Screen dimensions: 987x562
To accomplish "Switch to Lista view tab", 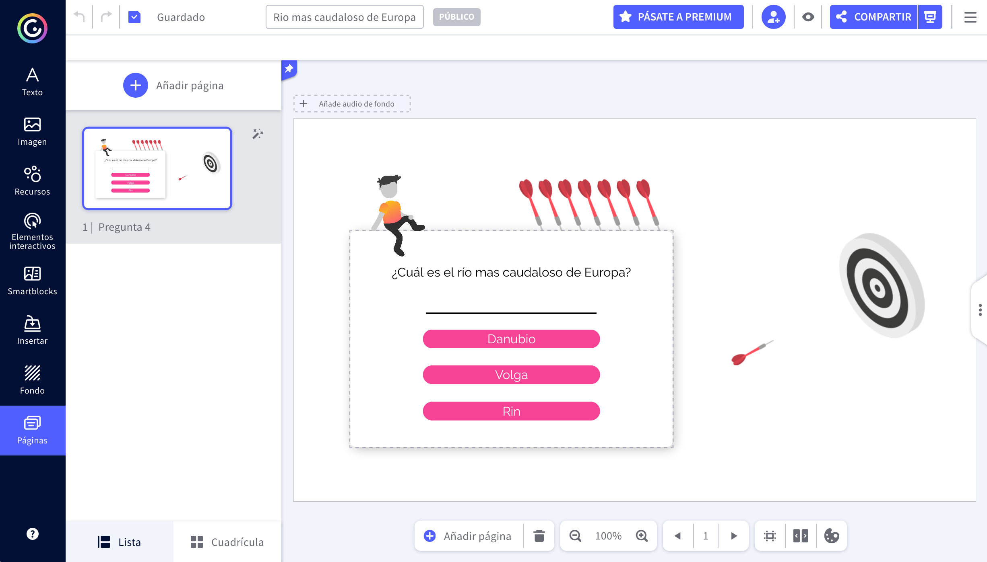I will coord(119,542).
